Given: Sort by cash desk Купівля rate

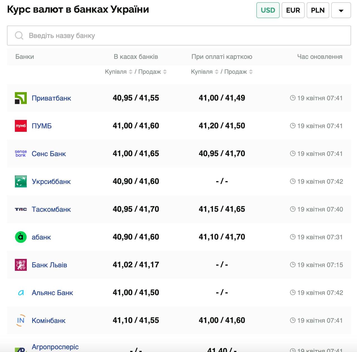Looking at the screenshot, I should [x=131, y=72].
